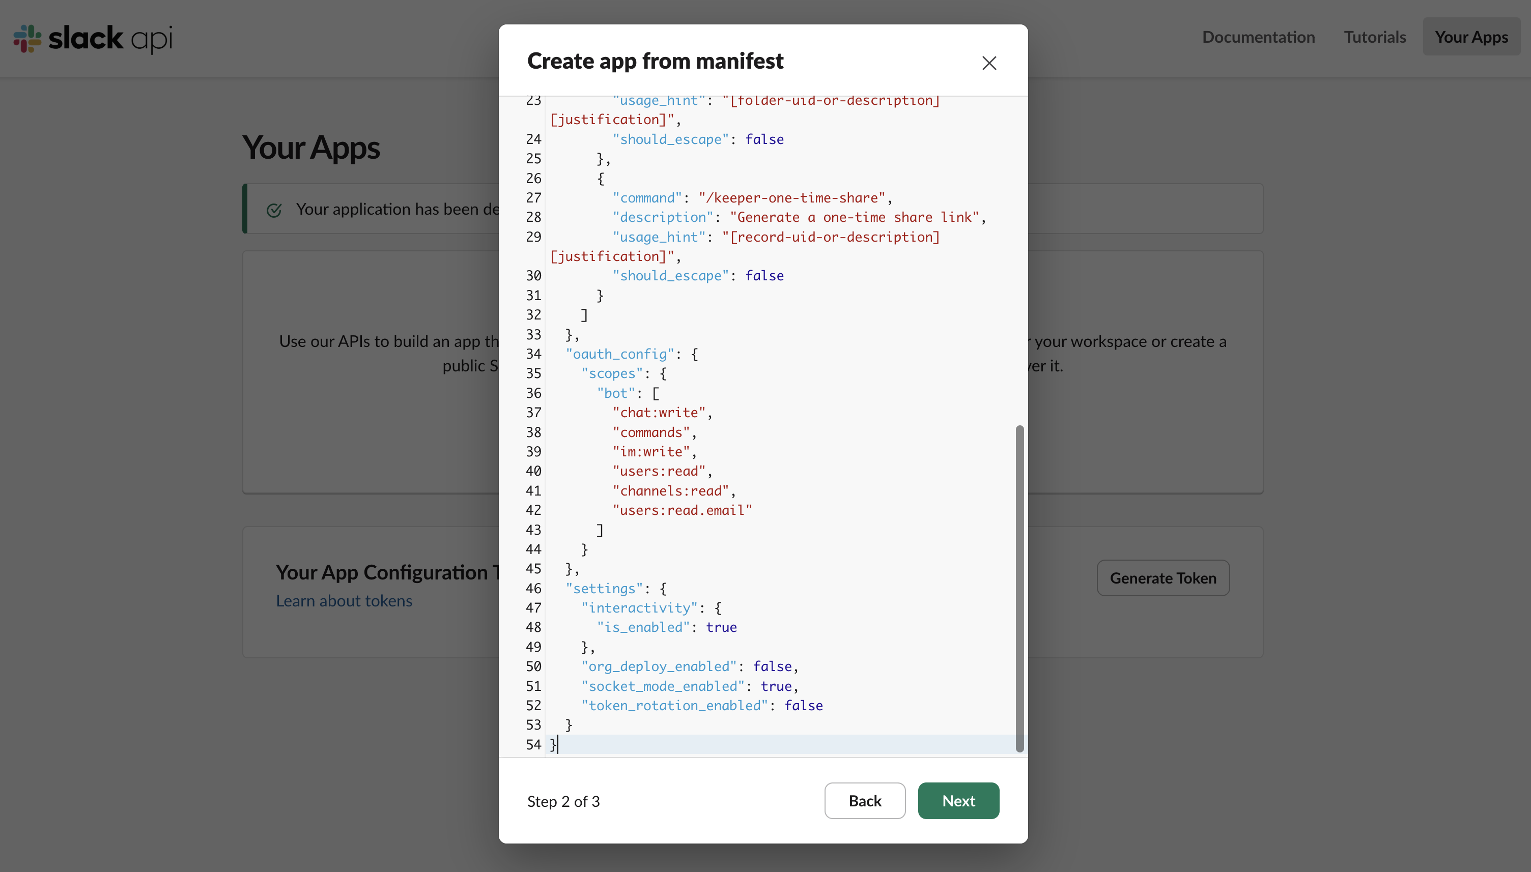Click the green checkmark success icon
This screenshot has width=1531, height=872.
[274, 210]
